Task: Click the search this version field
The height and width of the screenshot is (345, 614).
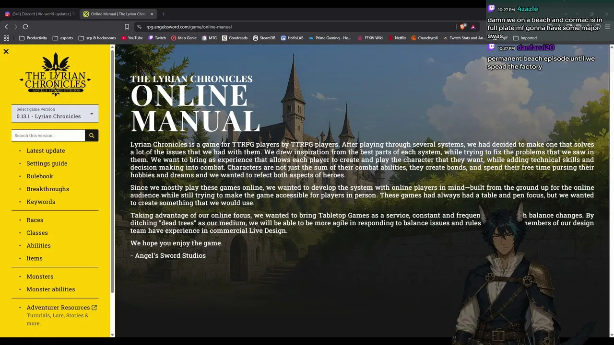Action: point(48,136)
